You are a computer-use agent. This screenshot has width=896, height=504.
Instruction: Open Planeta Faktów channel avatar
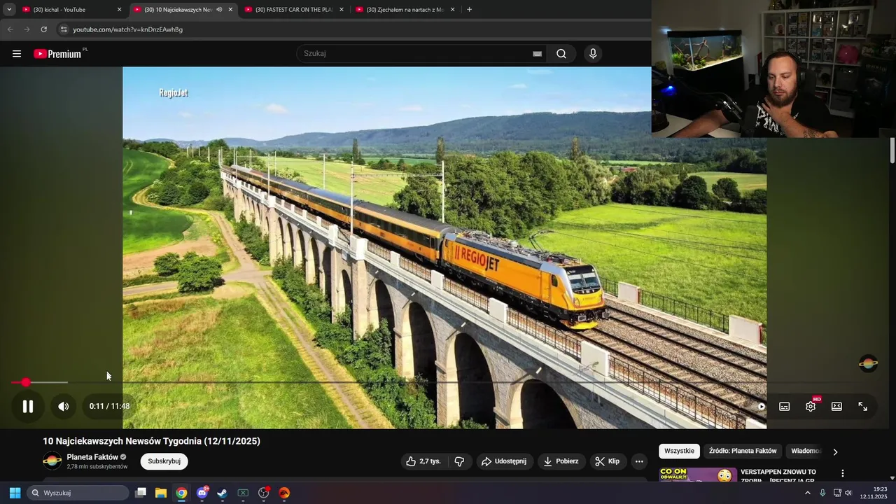pos(52,461)
